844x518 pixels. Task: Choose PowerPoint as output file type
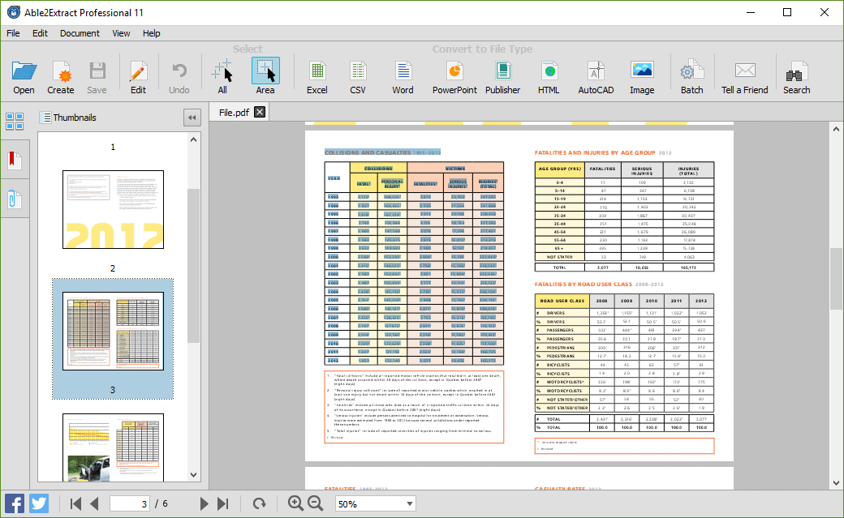point(454,77)
